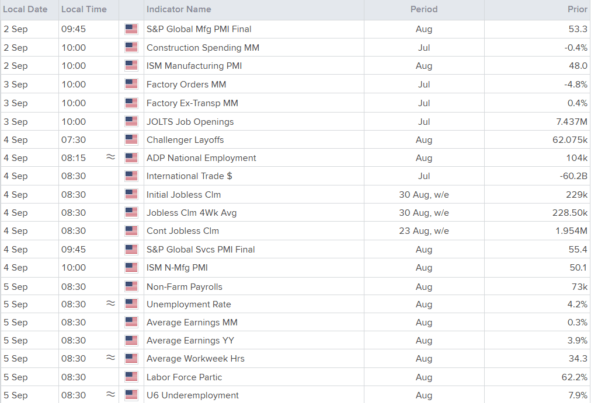Screen dimensions: 591x403
Task: Click the approximate-time icon for U6 Underemployment
Action: point(110,395)
